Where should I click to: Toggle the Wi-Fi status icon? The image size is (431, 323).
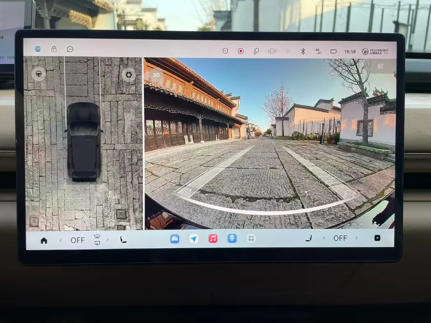click(x=287, y=51)
